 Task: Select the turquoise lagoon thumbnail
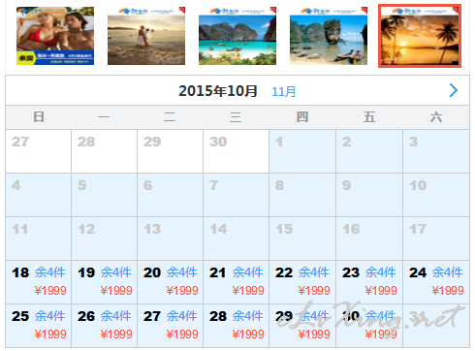point(237,36)
